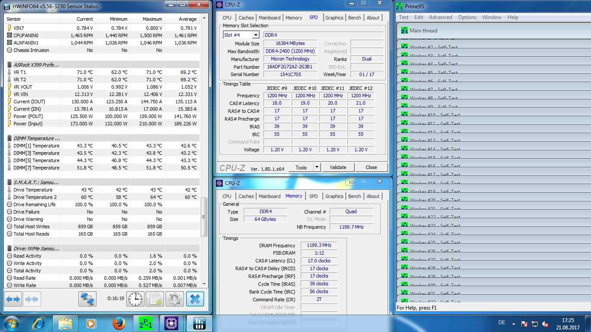Click the HWiNFO clock reset-timer icon

pos(135,299)
